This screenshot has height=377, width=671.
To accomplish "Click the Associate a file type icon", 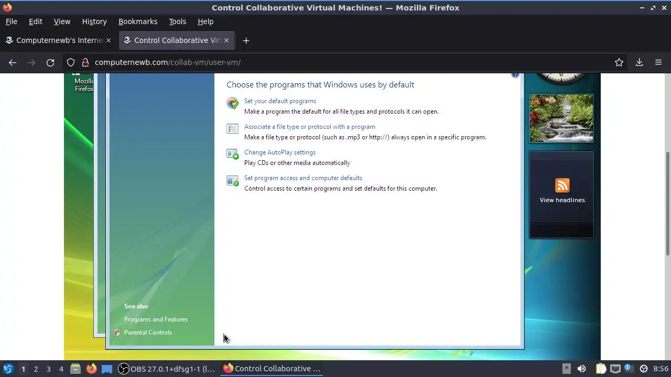I will (x=232, y=128).
